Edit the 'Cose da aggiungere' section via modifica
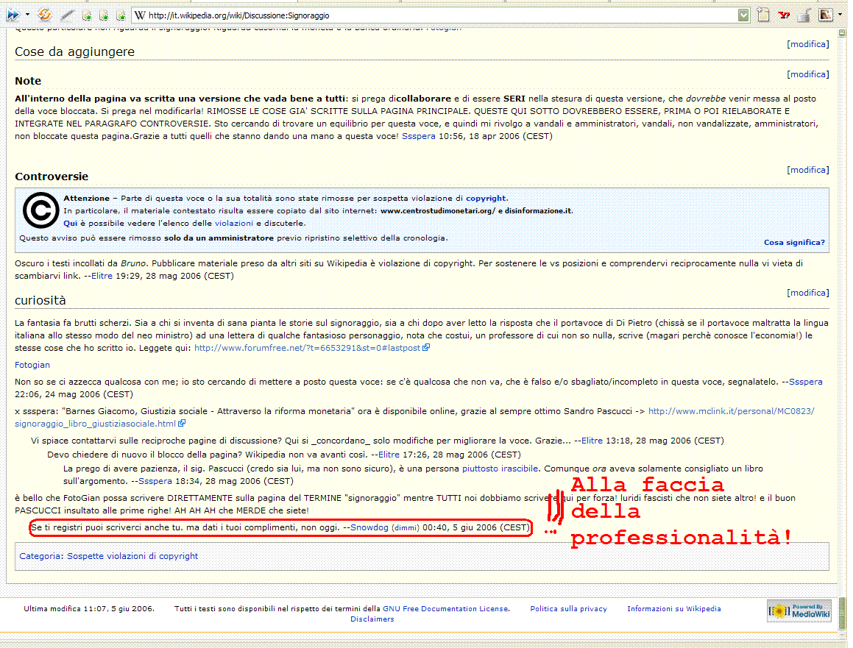Screen dimensions: 853x648 [808, 44]
